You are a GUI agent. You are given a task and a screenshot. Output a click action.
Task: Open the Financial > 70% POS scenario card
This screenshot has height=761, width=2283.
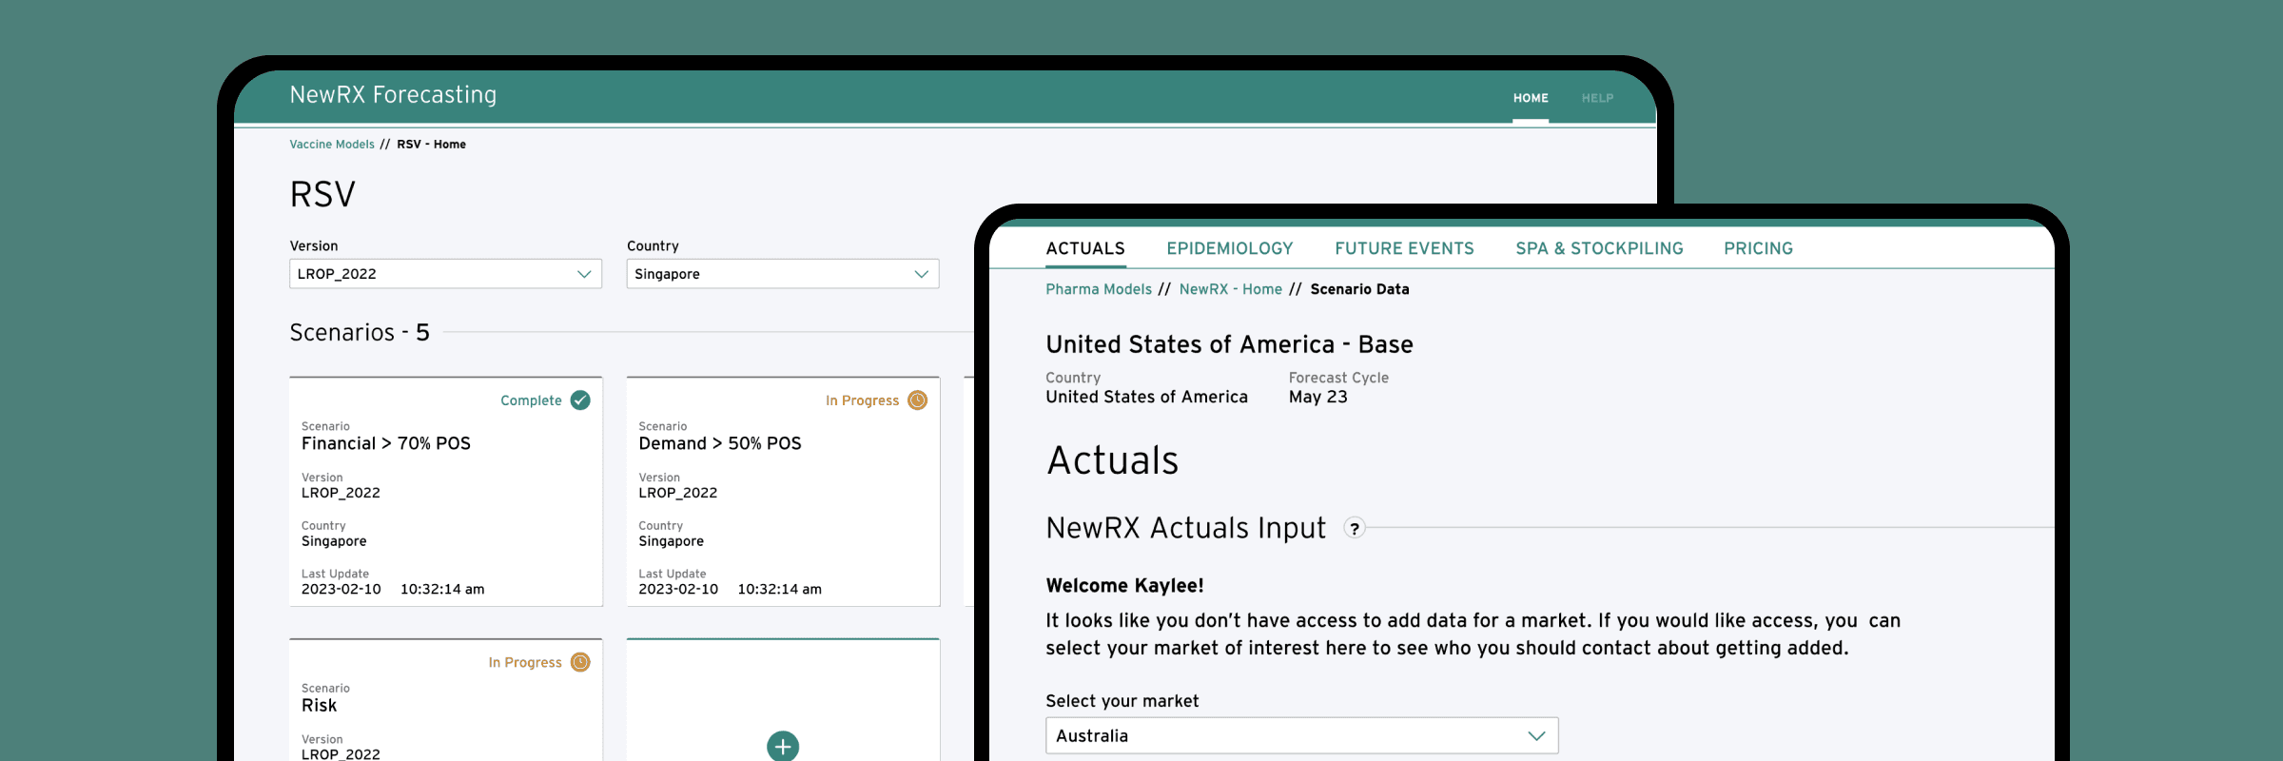[x=446, y=492]
